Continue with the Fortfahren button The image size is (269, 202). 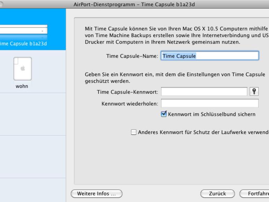pos(254,194)
